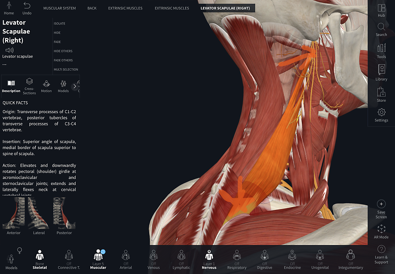Toggle the Bone Skeletal system layer

pos(40,259)
